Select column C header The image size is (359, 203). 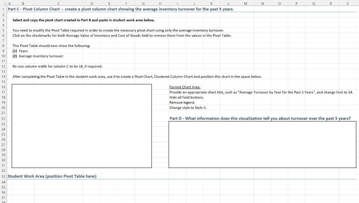point(59,3)
